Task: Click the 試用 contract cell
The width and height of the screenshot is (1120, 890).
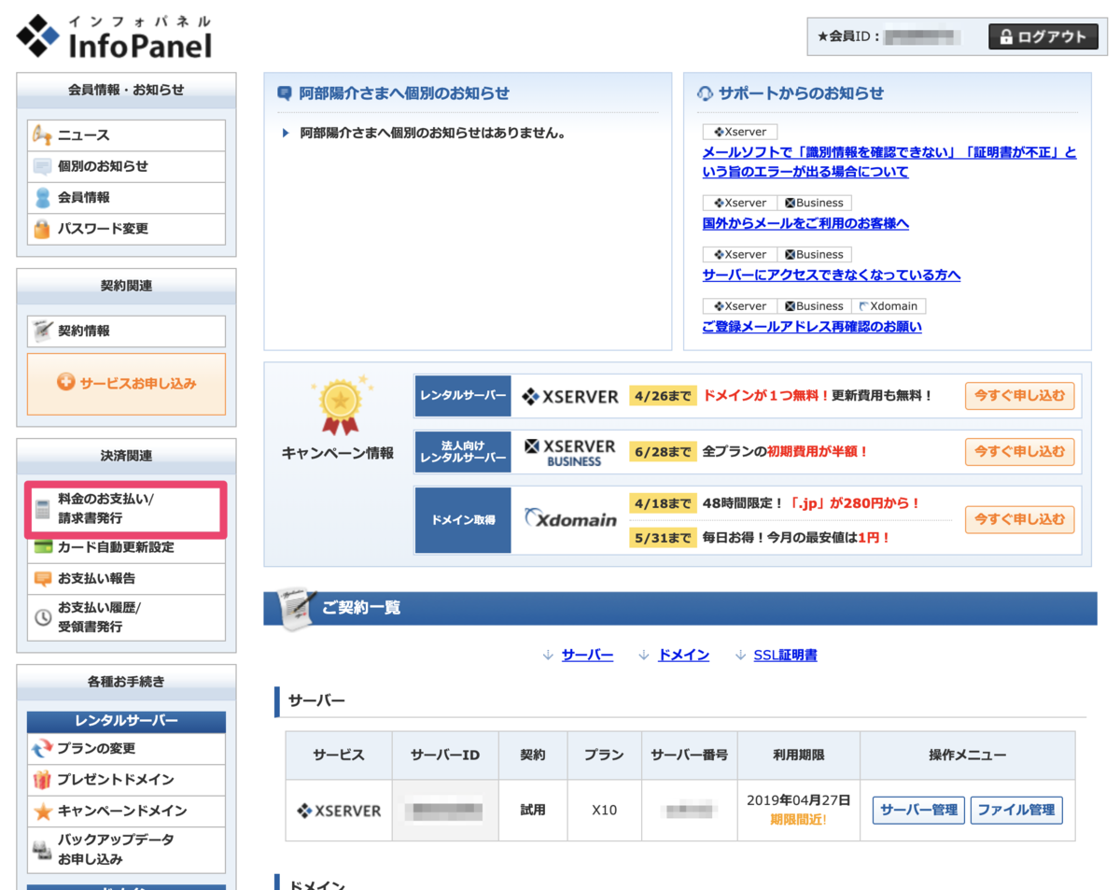Action: tap(532, 811)
